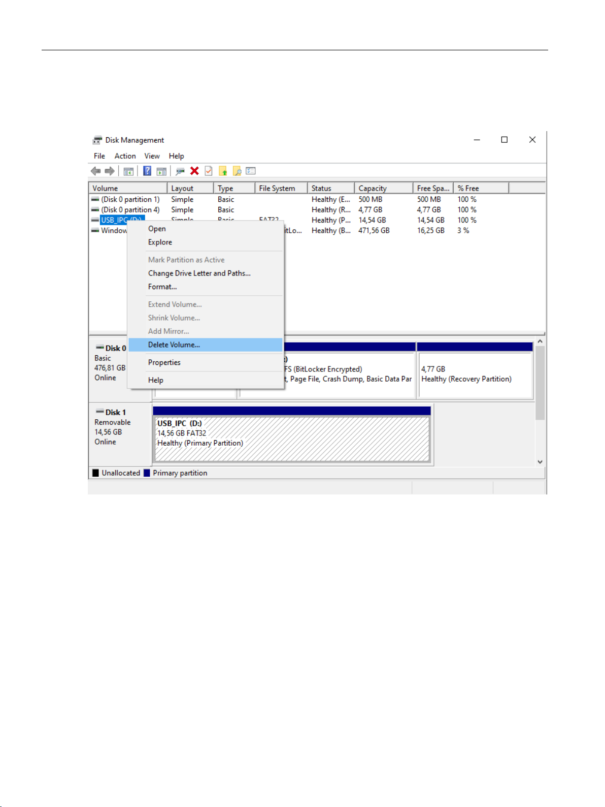Click the black Unallocated legend swatch
This screenshot has width=605, height=807.
[x=95, y=473]
